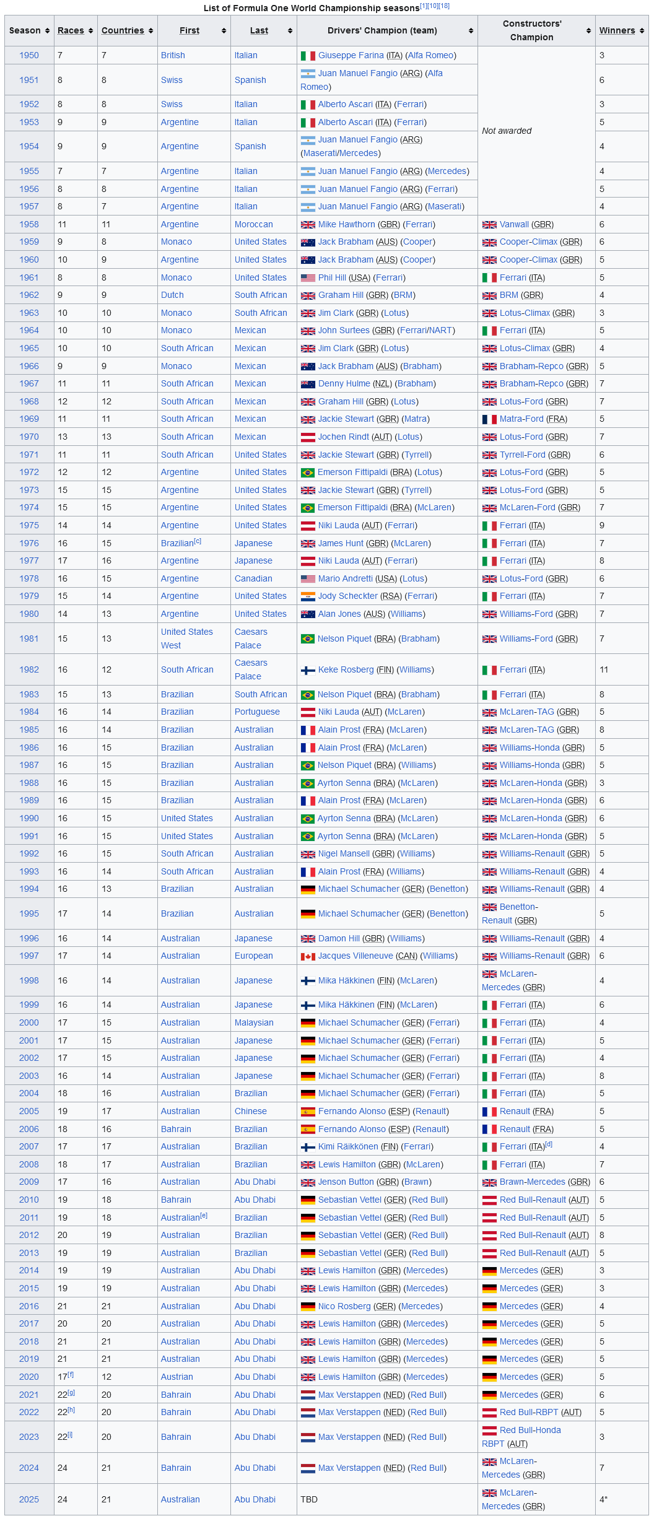The image size is (654, 1521).
Task: Click sort arrows in Winners header
Action: tap(642, 30)
